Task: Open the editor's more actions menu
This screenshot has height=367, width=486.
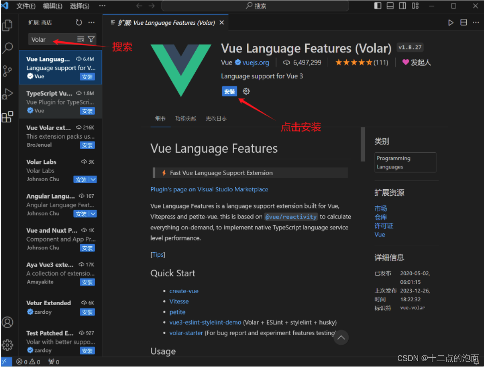Action: point(476,22)
